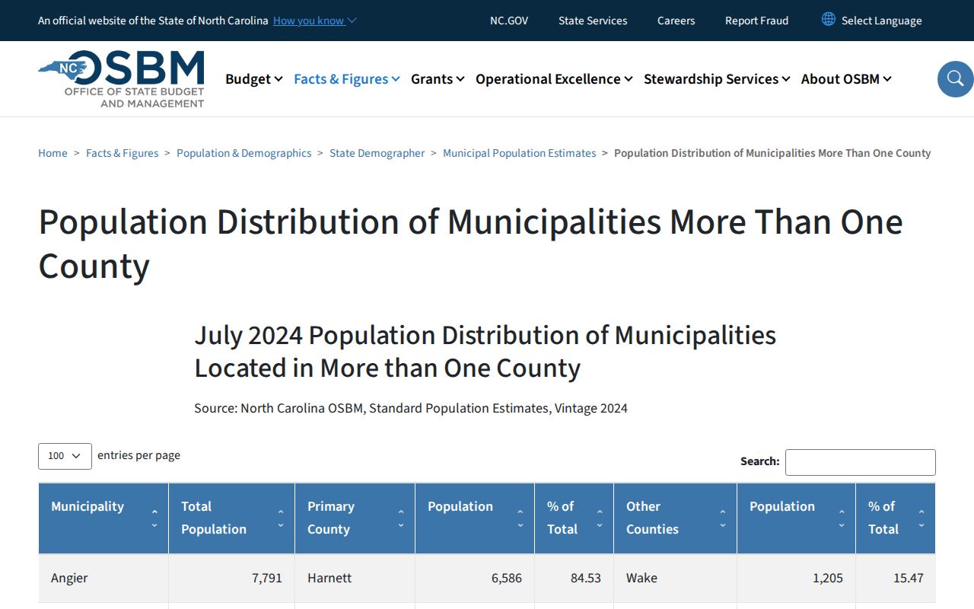
Task: Select the 7,791 total population cell
Action: pos(231,579)
